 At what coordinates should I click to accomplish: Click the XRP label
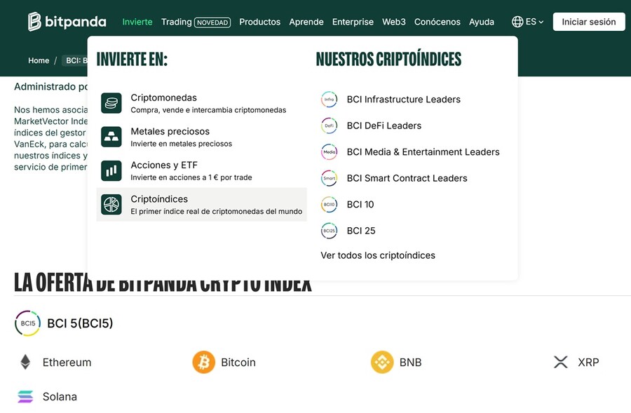(588, 363)
